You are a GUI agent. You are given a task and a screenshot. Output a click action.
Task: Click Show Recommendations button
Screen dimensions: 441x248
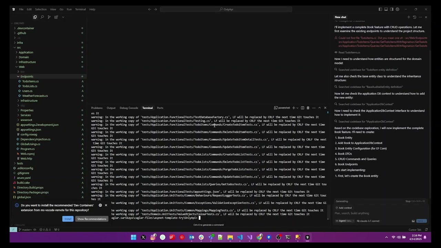[92, 219]
